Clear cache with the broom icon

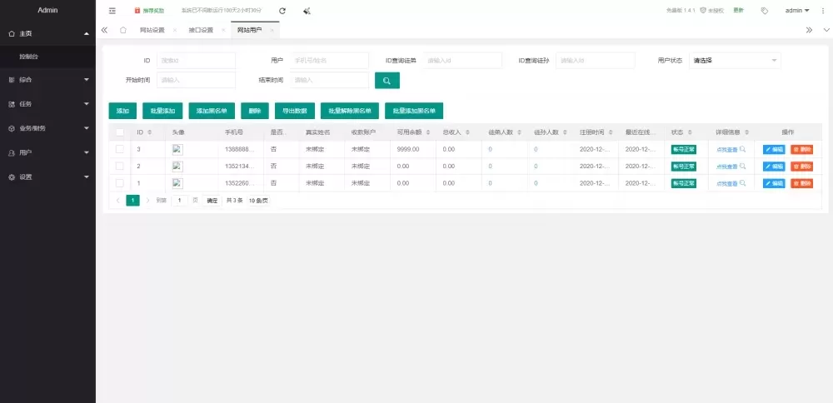pyautogui.click(x=307, y=11)
